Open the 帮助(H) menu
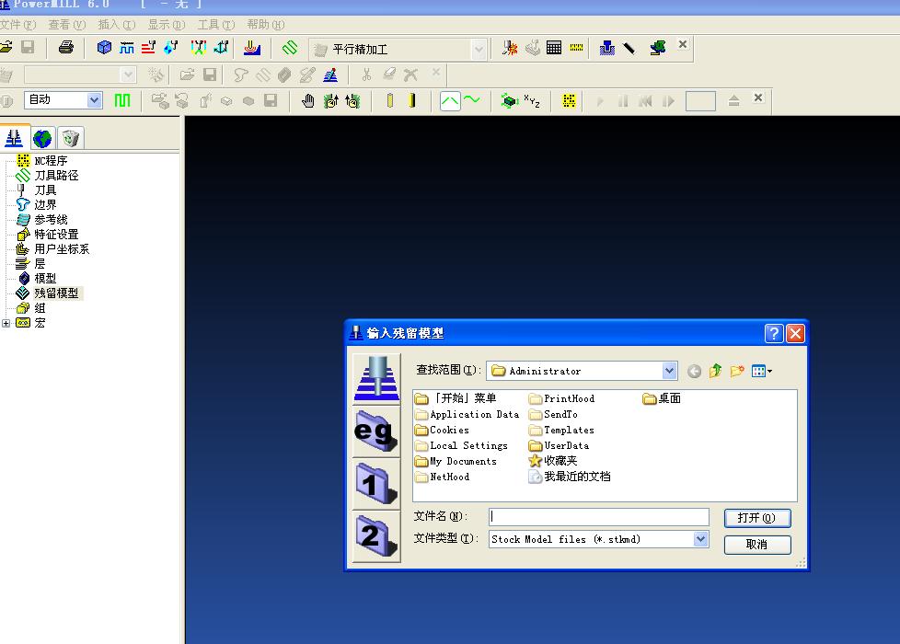The width and height of the screenshot is (900, 644). tap(266, 25)
